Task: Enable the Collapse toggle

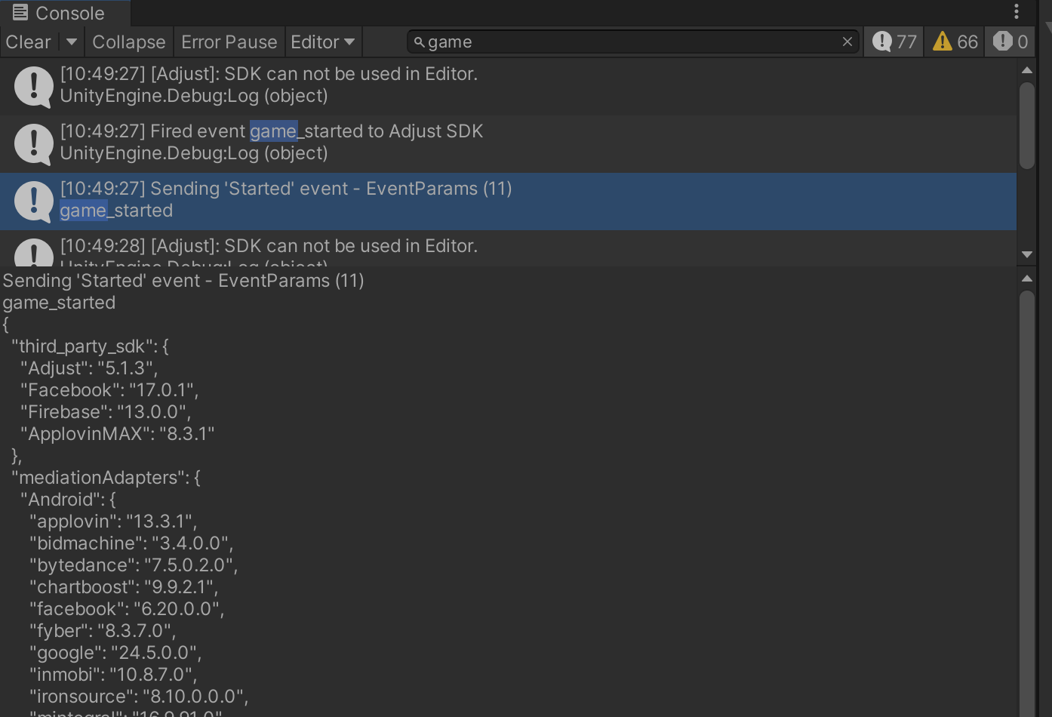Action: pyautogui.click(x=128, y=42)
